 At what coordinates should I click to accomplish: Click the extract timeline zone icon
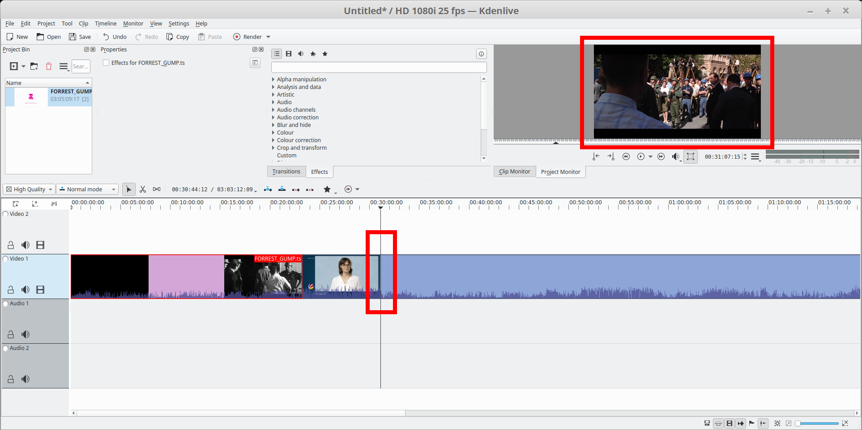[296, 190]
